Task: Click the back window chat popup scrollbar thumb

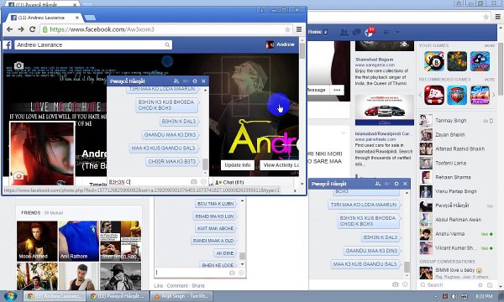Action: click(x=407, y=267)
